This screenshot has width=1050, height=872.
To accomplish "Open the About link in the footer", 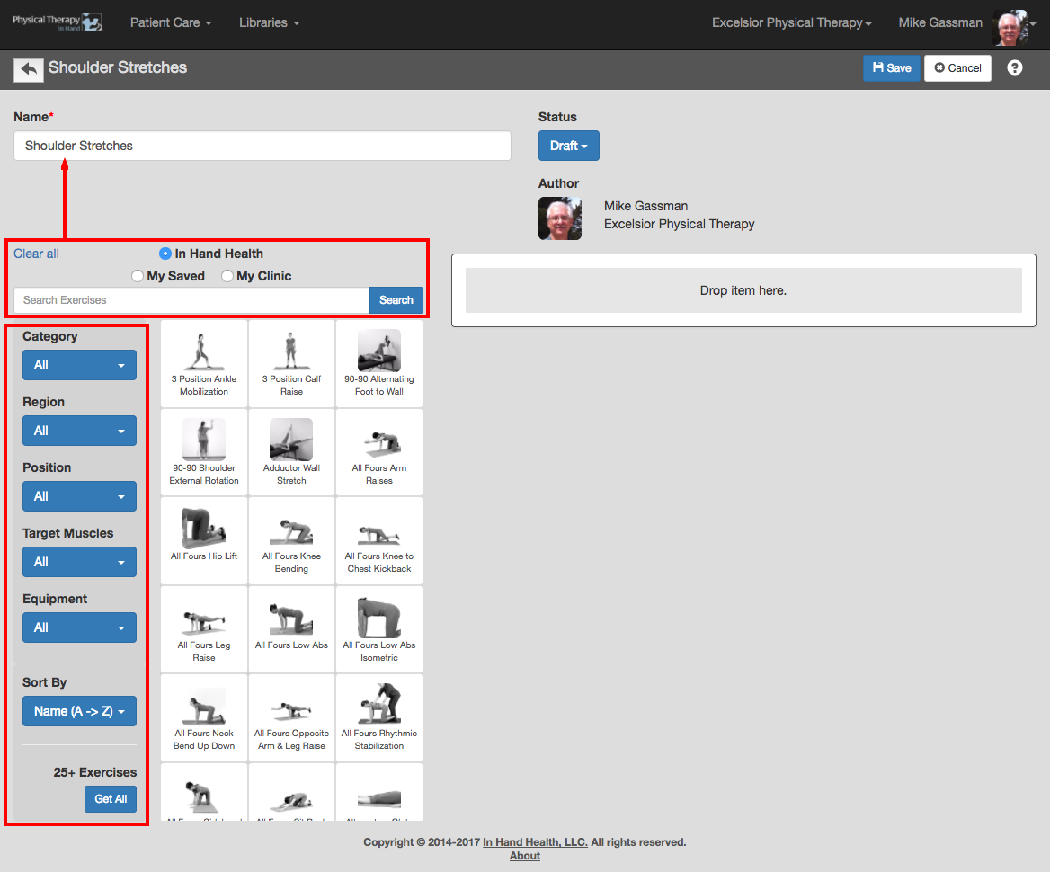I will [x=525, y=856].
